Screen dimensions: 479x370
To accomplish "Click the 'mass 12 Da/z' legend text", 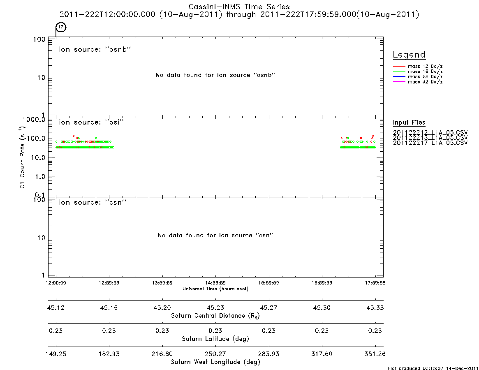I will click(x=425, y=66).
